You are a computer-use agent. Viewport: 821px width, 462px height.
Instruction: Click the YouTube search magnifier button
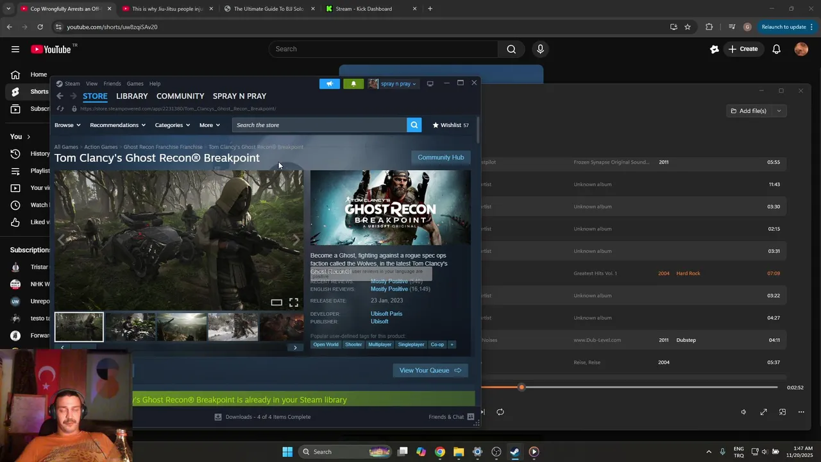[x=511, y=49]
